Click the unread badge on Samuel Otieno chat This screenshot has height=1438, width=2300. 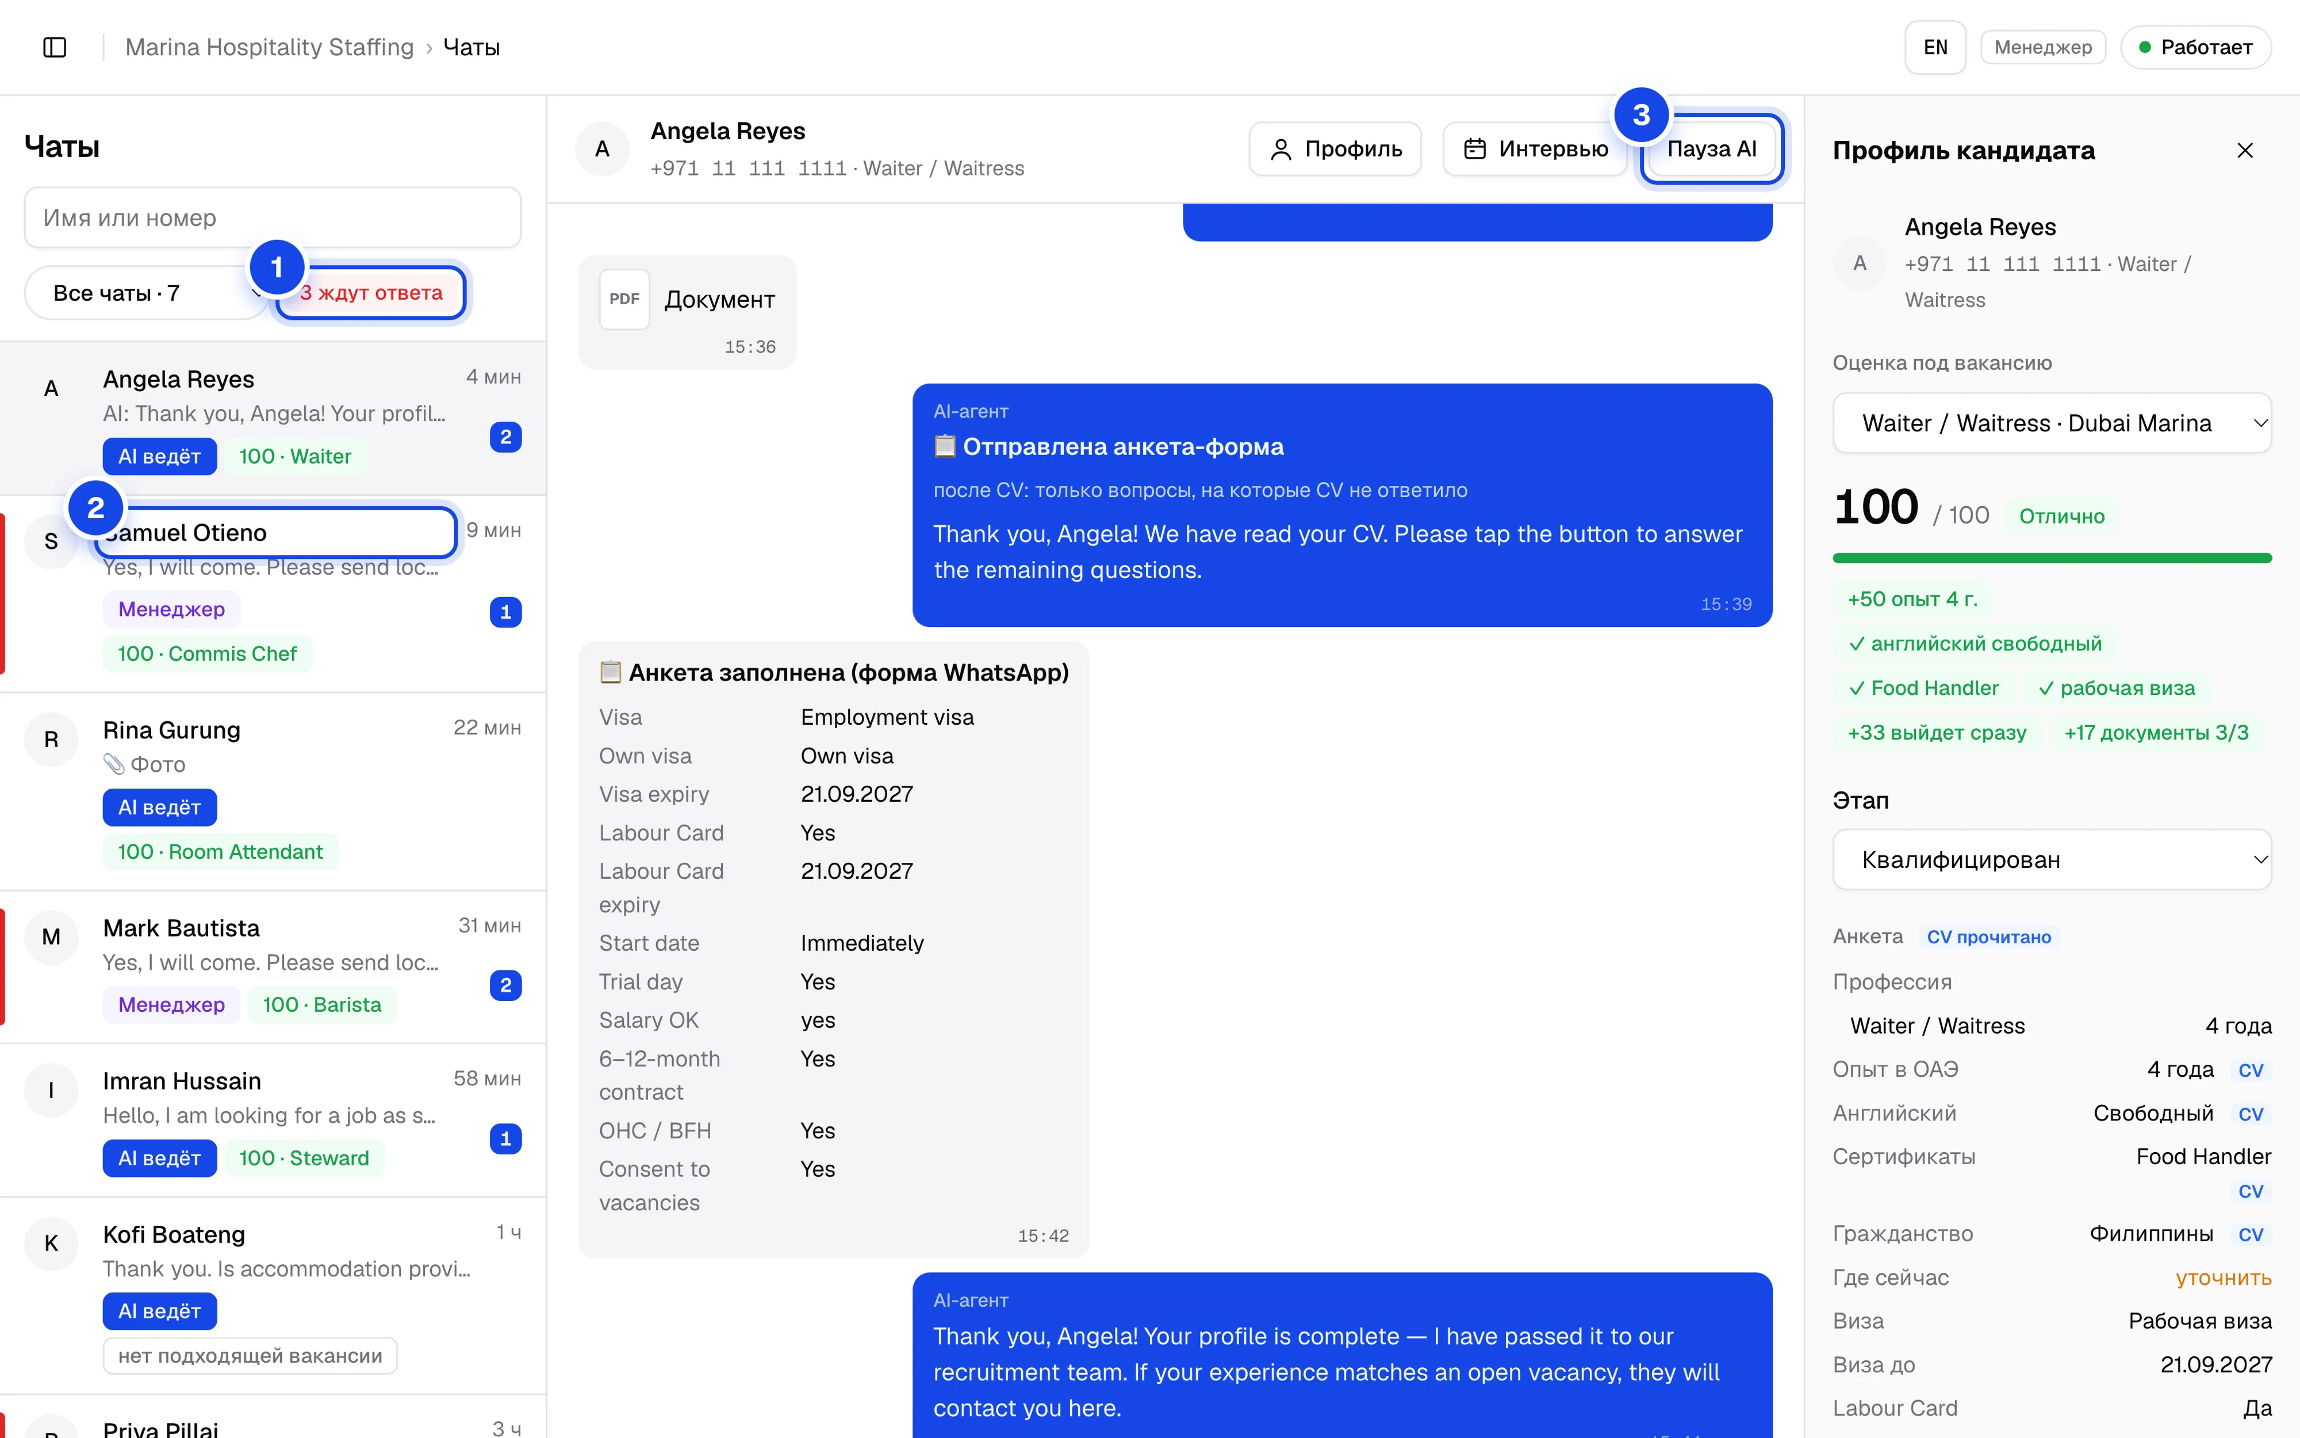click(505, 611)
